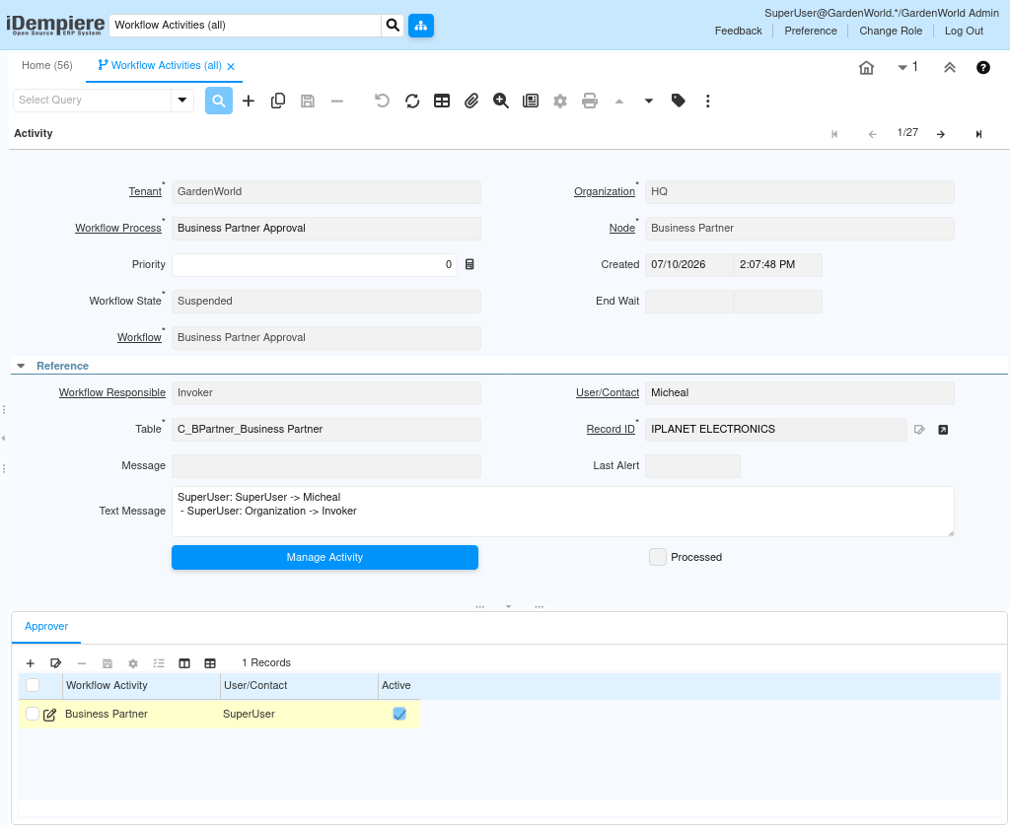Open attachments with the paperclip icon
The width and height of the screenshot is (1010, 827).
(471, 102)
